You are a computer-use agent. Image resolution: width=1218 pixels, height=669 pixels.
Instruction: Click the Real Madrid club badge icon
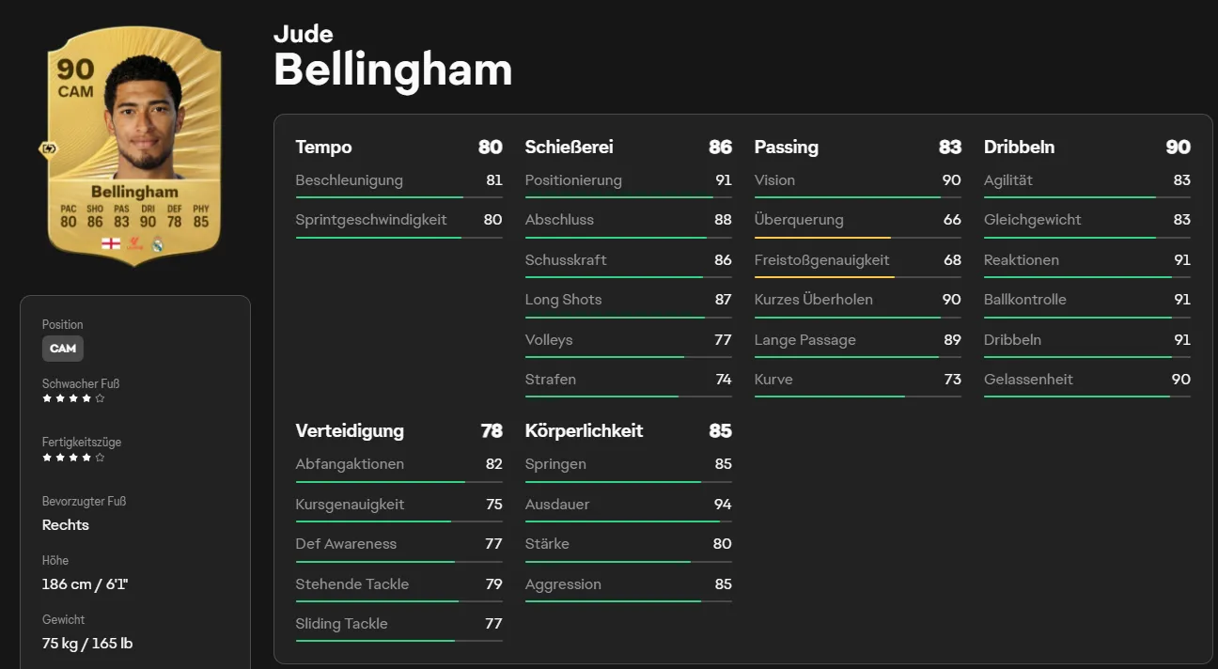click(x=158, y=244)
